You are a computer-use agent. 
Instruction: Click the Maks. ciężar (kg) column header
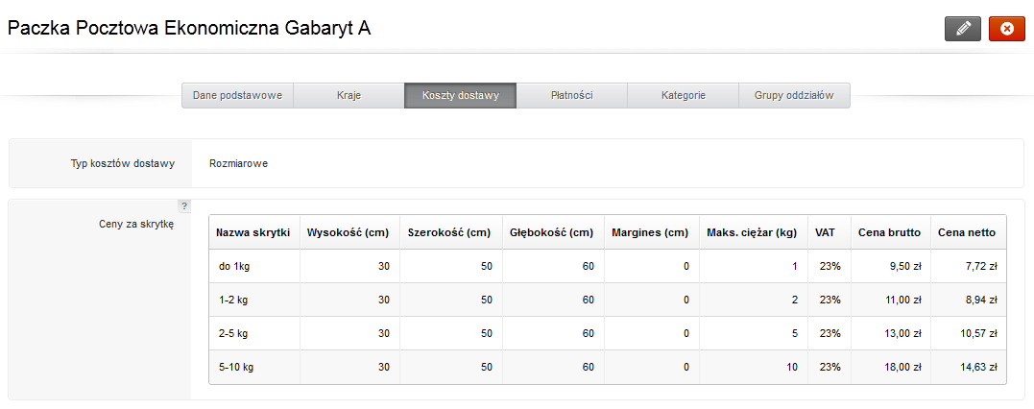click(752, 232)
